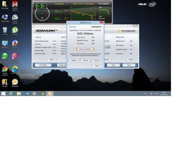Click Save as in the score dialog
Image resolution: width=185 pixels, height=150 pixels.
(97, 60)
